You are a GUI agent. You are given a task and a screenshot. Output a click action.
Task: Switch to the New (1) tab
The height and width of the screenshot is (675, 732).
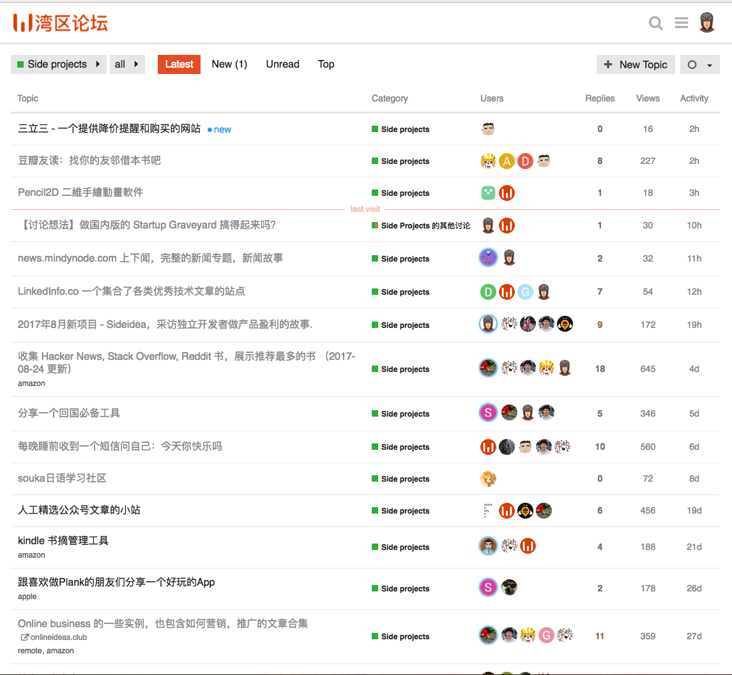pyautogui.click(x=229, y=64)
